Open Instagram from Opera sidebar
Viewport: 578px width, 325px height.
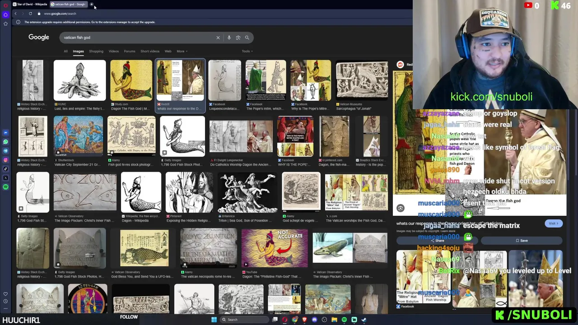[5, 160]
